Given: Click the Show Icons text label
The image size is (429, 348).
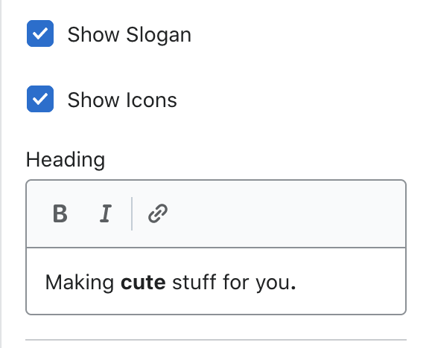Looking at the screenshot, I should coord(122,100).
